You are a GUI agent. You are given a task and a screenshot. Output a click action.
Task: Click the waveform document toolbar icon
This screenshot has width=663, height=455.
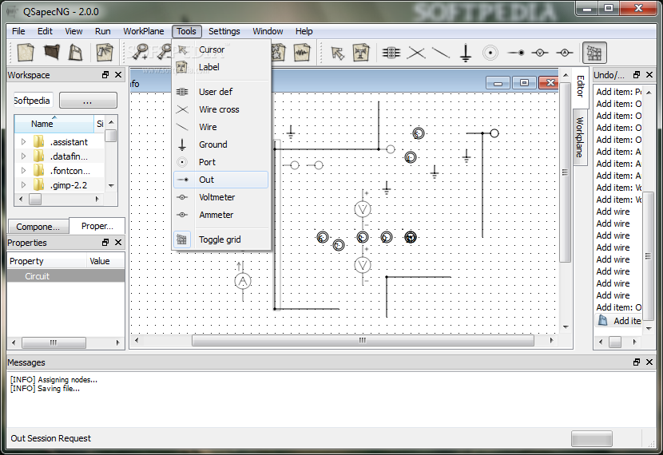(302, 53)
